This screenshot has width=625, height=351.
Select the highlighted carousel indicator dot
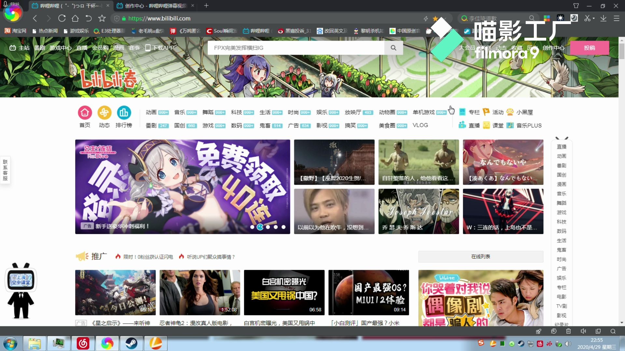[260, 227]
